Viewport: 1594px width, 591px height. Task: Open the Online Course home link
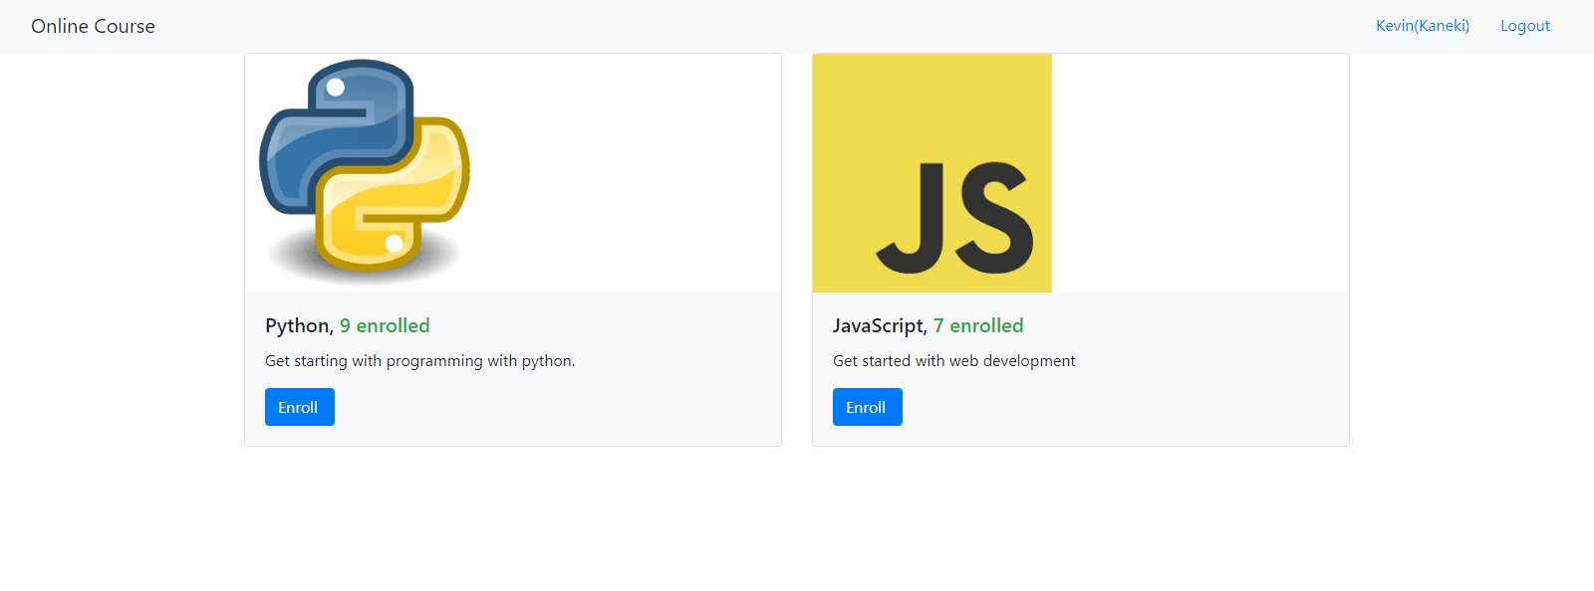click(x=93, y=26)
